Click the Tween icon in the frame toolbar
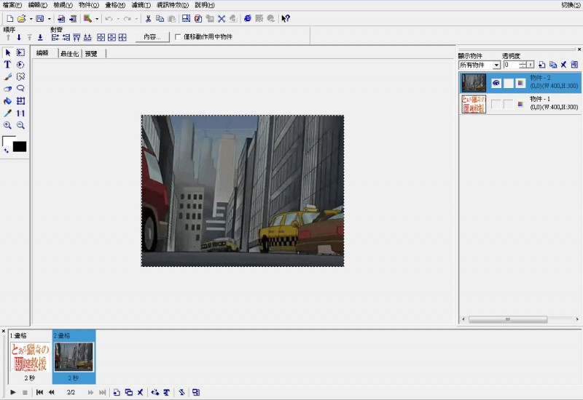This screenshot has width=583, height=400. point(155,392)
